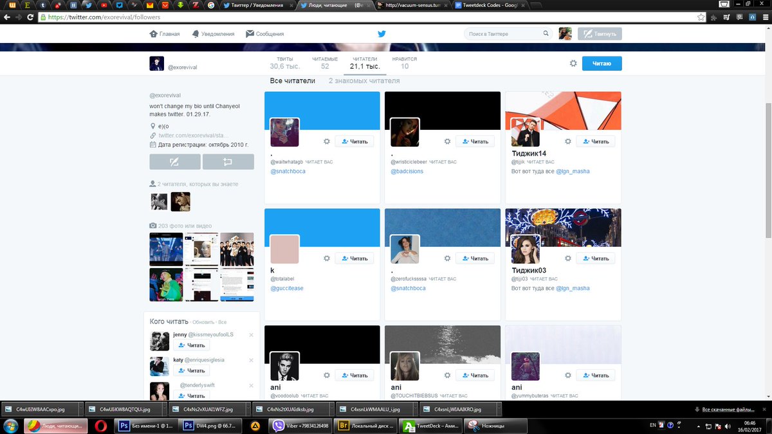Screen dimensions: 772x434
Task: Follow jenny in Кого читать
Action: [x=192, y=345]
